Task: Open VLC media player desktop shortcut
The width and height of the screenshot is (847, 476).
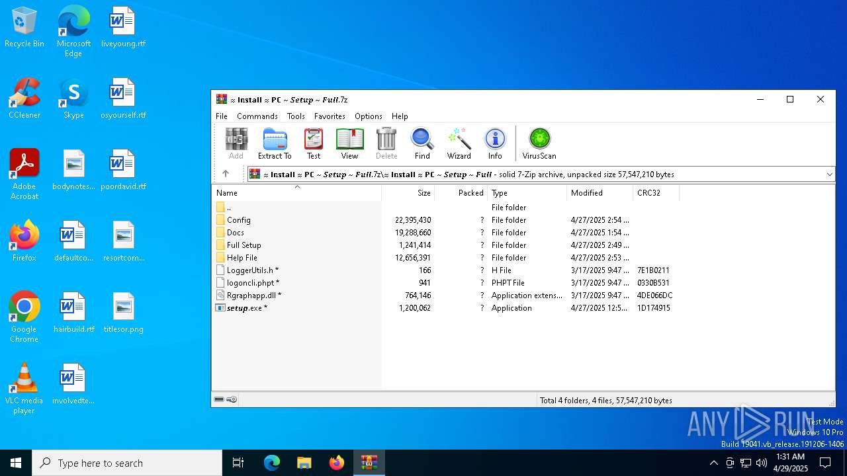Action: (24, 389)
